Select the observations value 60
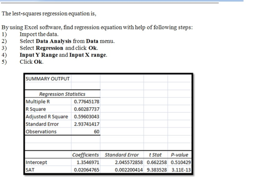The image size is (257, 177). pos(96,132)
